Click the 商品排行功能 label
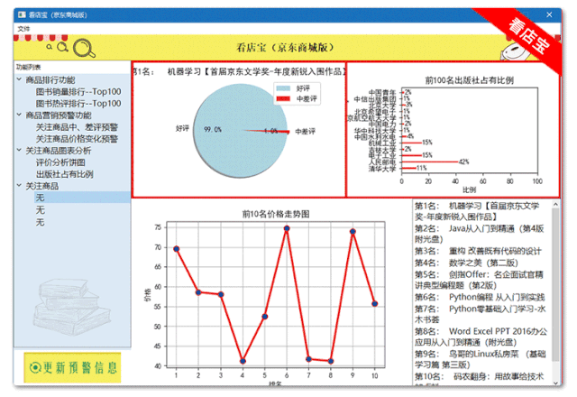Screen dimensions: 577x397 (x=50, y=80)
